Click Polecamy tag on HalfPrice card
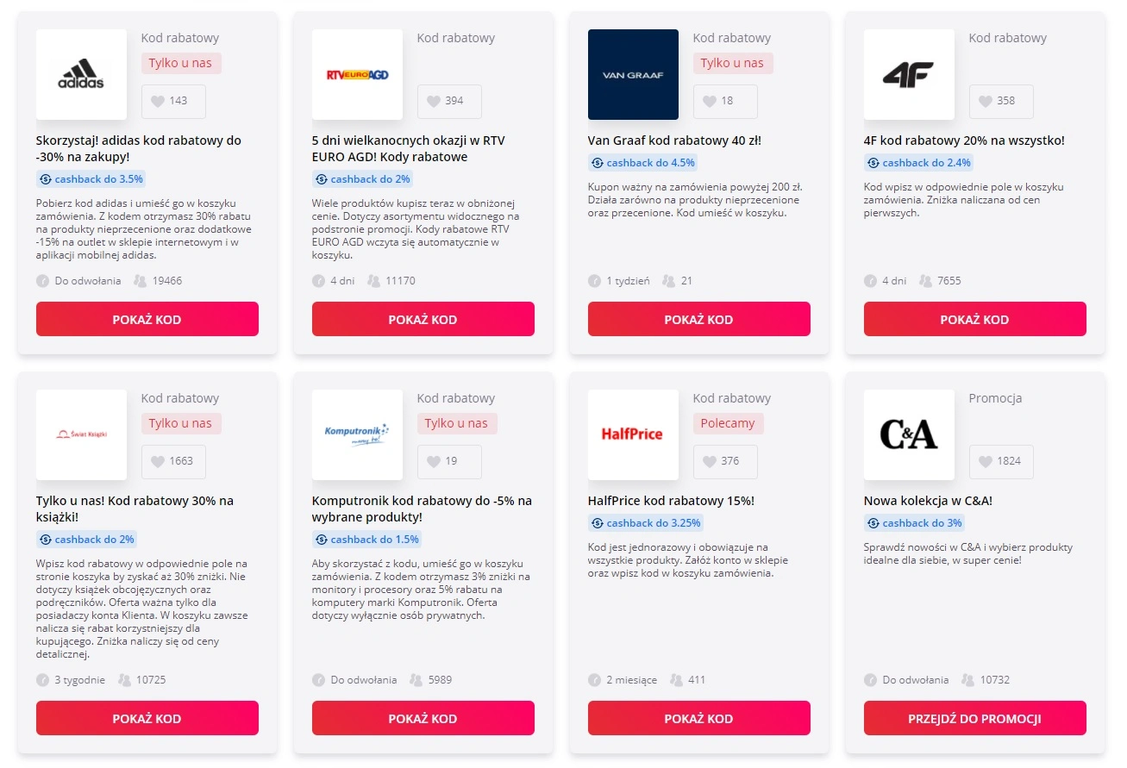 tap(728, 423)
